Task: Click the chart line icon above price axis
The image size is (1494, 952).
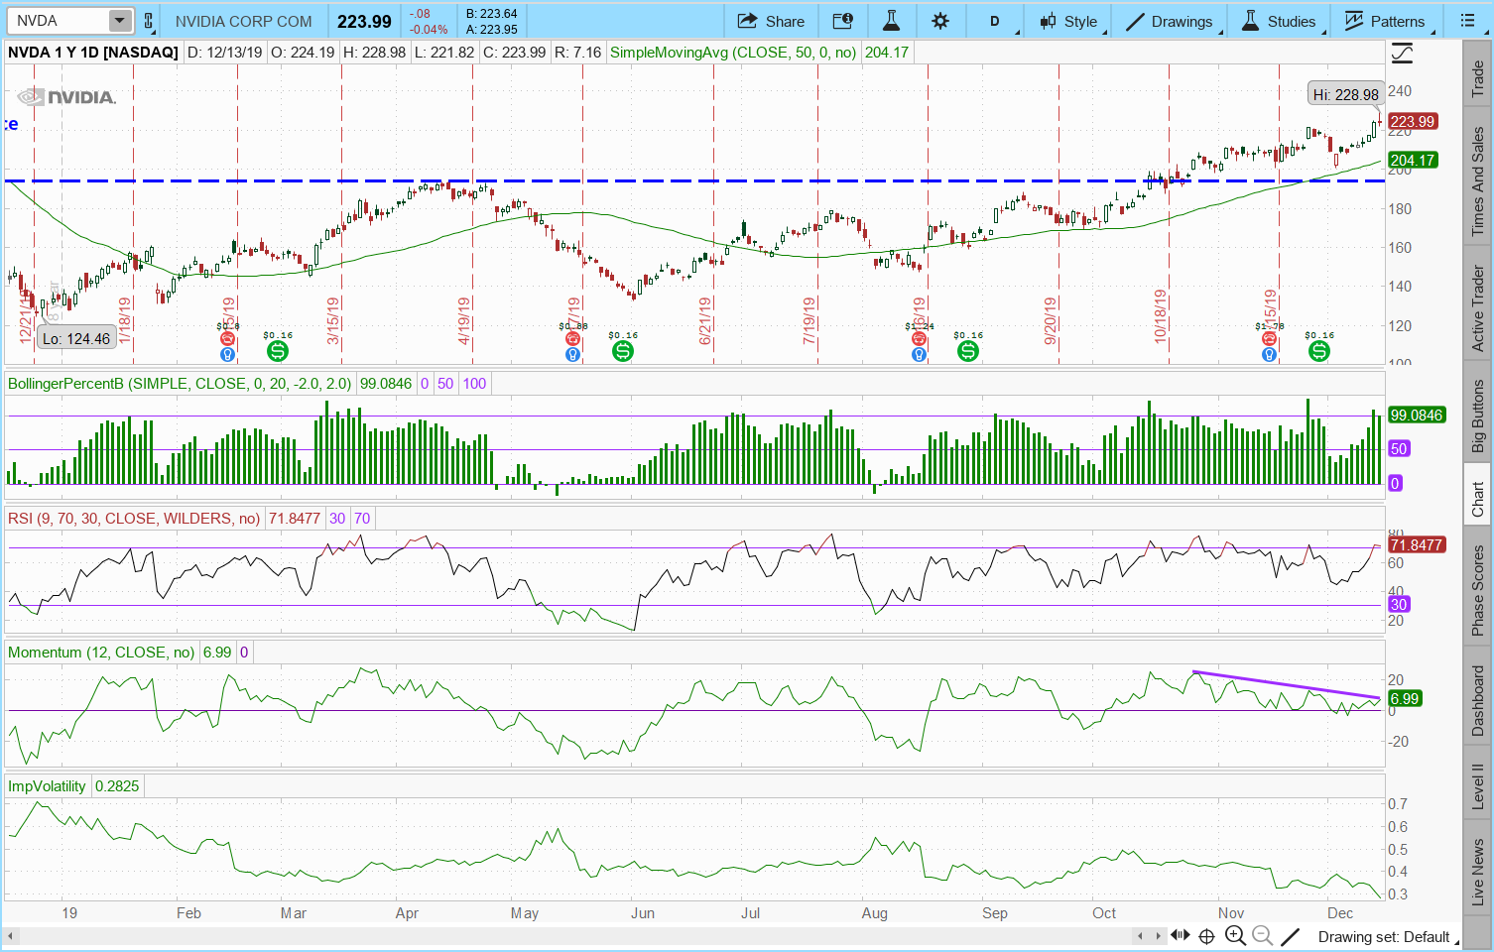Action: 1402,54
